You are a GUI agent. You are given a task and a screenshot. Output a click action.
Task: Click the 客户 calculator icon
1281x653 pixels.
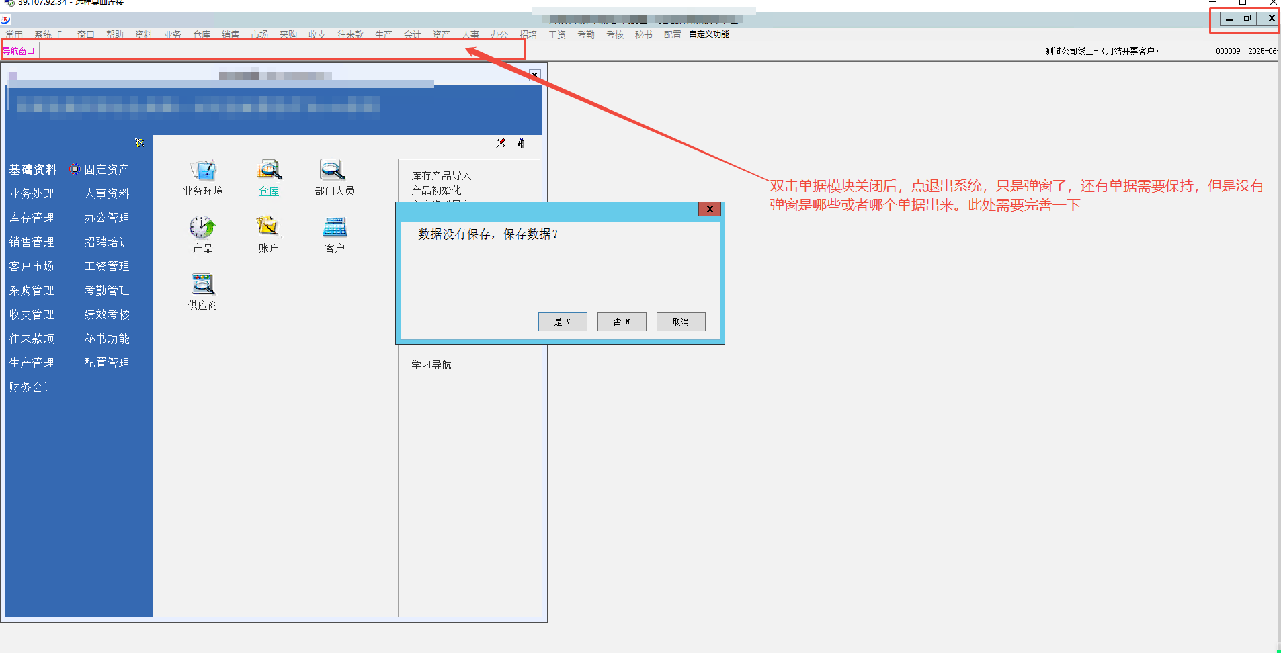click(x=334, y=228)
